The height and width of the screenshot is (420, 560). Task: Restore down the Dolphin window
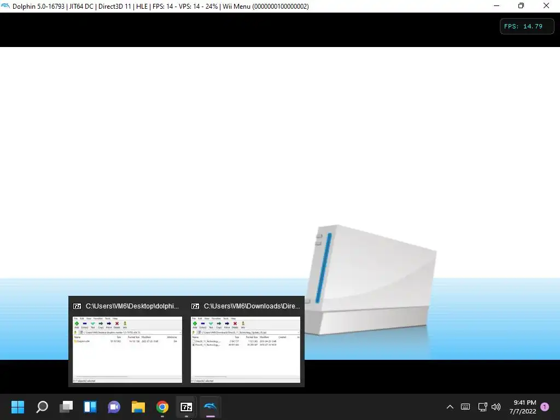tap(521, 5)
